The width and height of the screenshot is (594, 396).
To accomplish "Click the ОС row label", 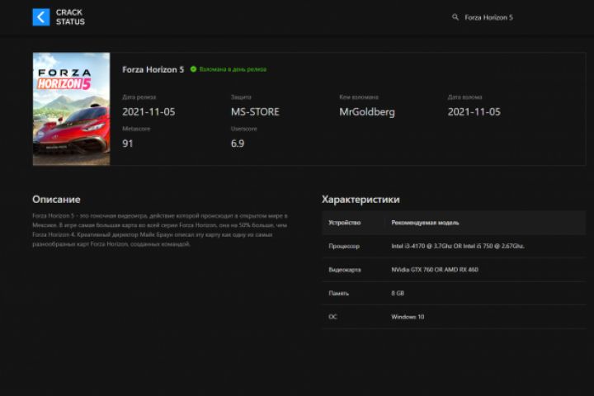I will tap(332, 317).
